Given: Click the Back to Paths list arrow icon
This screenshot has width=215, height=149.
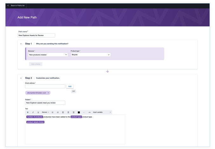Looking at the screenshot, I should (x=8, y=5).
